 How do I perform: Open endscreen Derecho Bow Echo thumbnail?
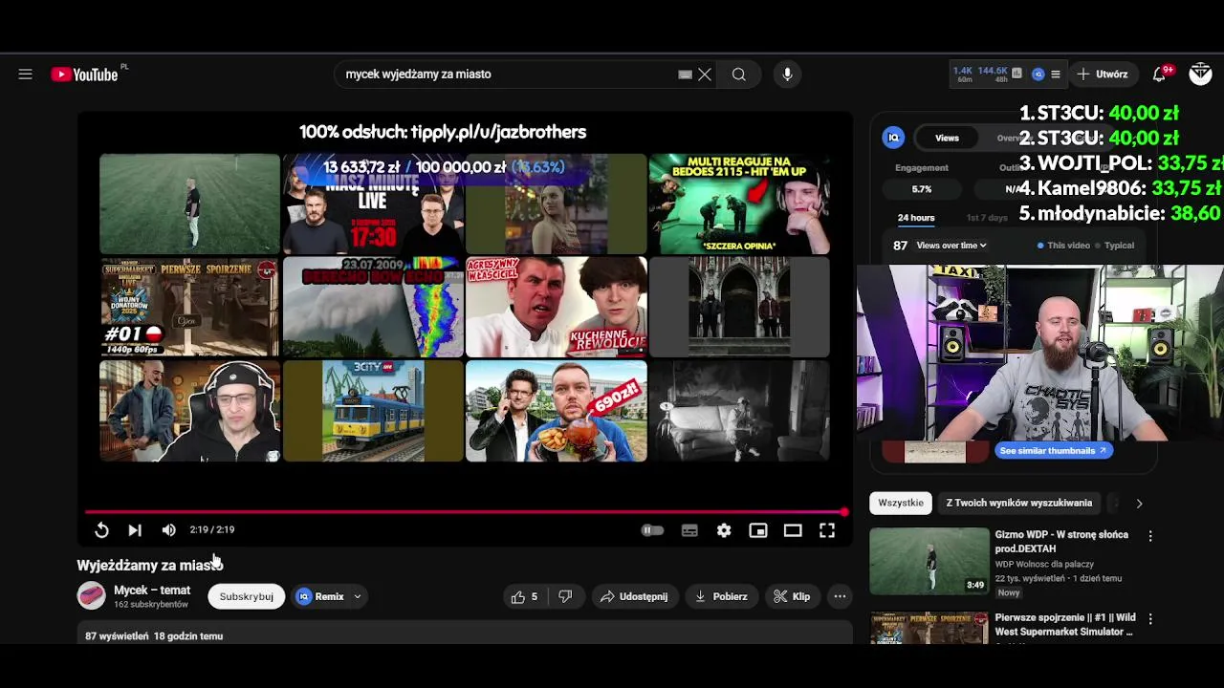[373, 308]
